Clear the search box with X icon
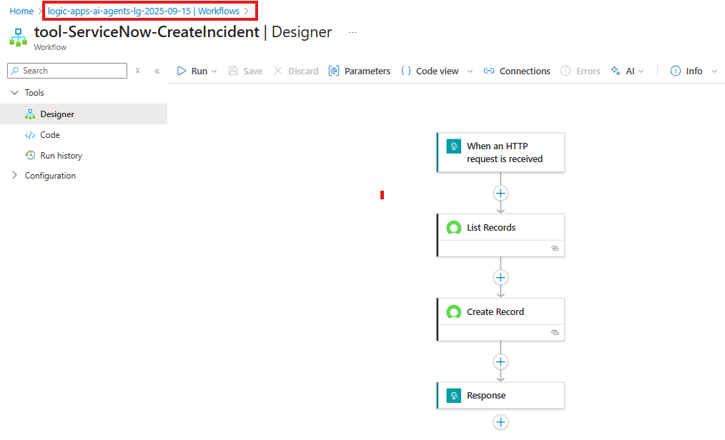This screenshot has height=440, width=725. click(x=137, y=71)
